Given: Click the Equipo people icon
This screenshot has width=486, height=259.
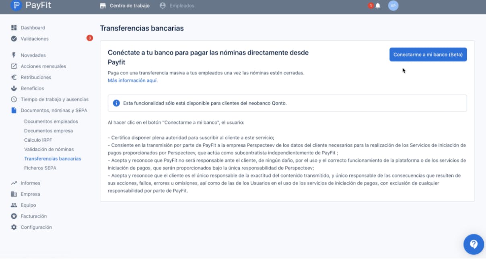Looking at the screenshot, I should tap(14, 205).
